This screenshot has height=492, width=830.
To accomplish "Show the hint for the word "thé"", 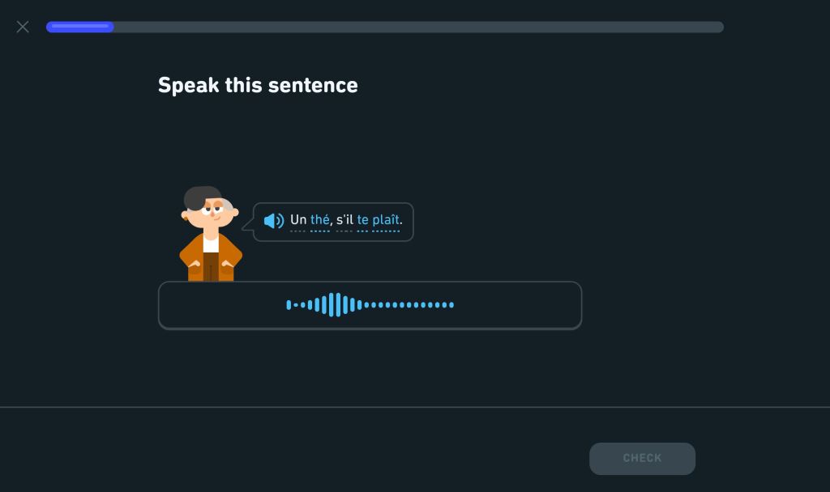I will (x=319, y=220).
